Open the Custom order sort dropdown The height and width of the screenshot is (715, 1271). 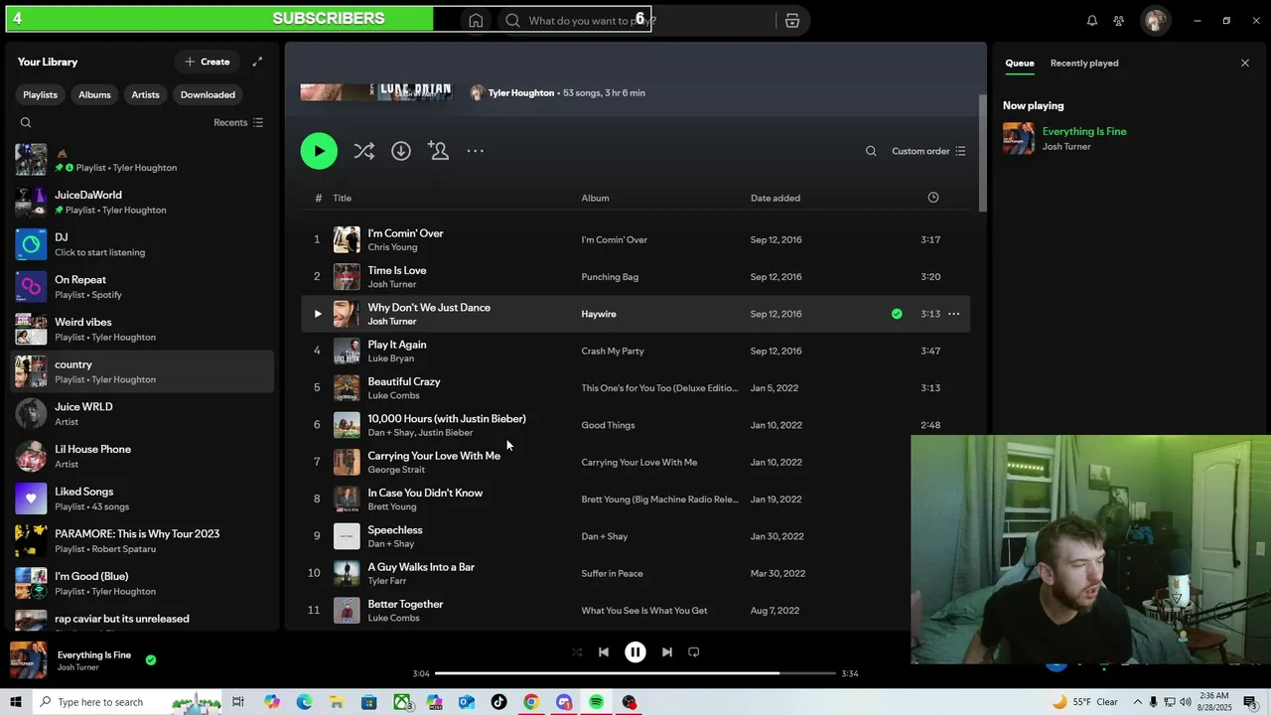tap(928, 151)
